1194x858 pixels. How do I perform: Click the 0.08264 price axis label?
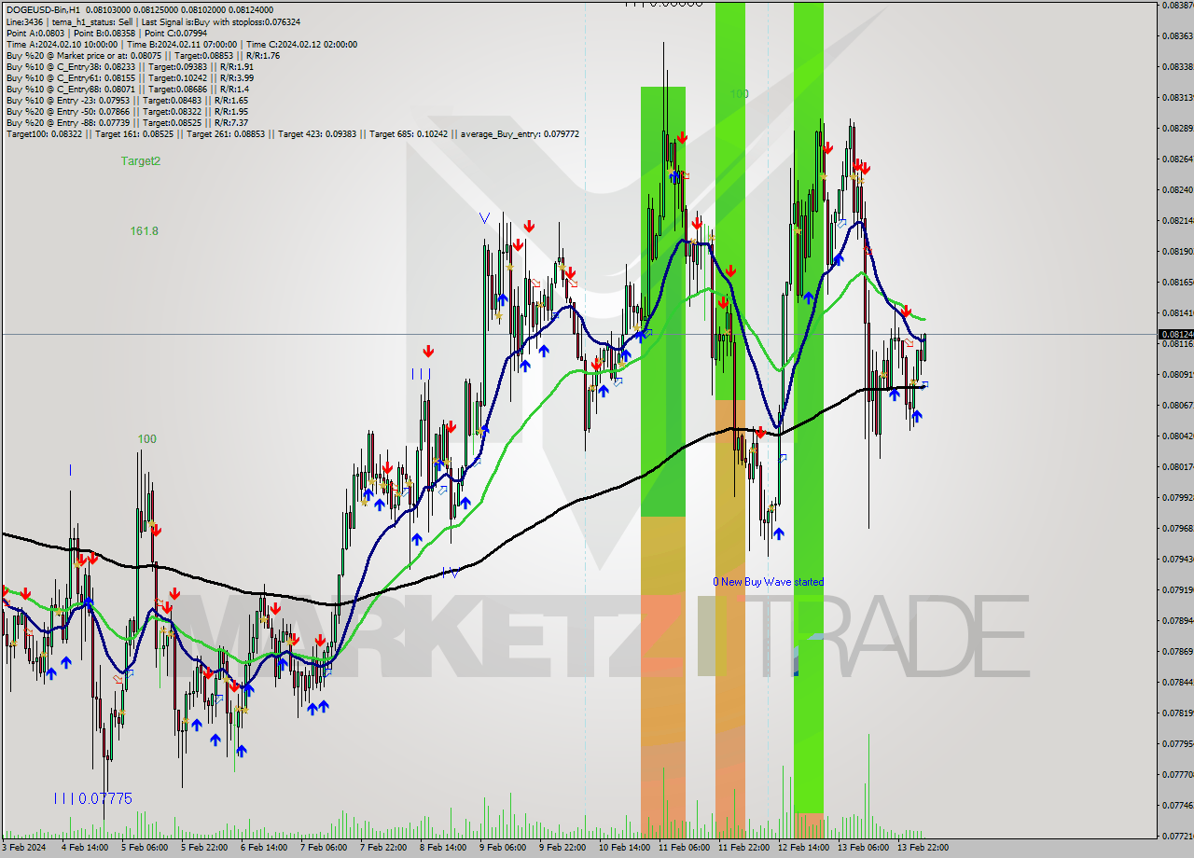[x=1176, y=159]
